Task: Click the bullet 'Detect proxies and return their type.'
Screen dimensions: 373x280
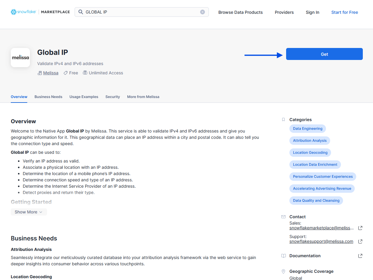Action: pyautogui.click(x=59, y=192)
